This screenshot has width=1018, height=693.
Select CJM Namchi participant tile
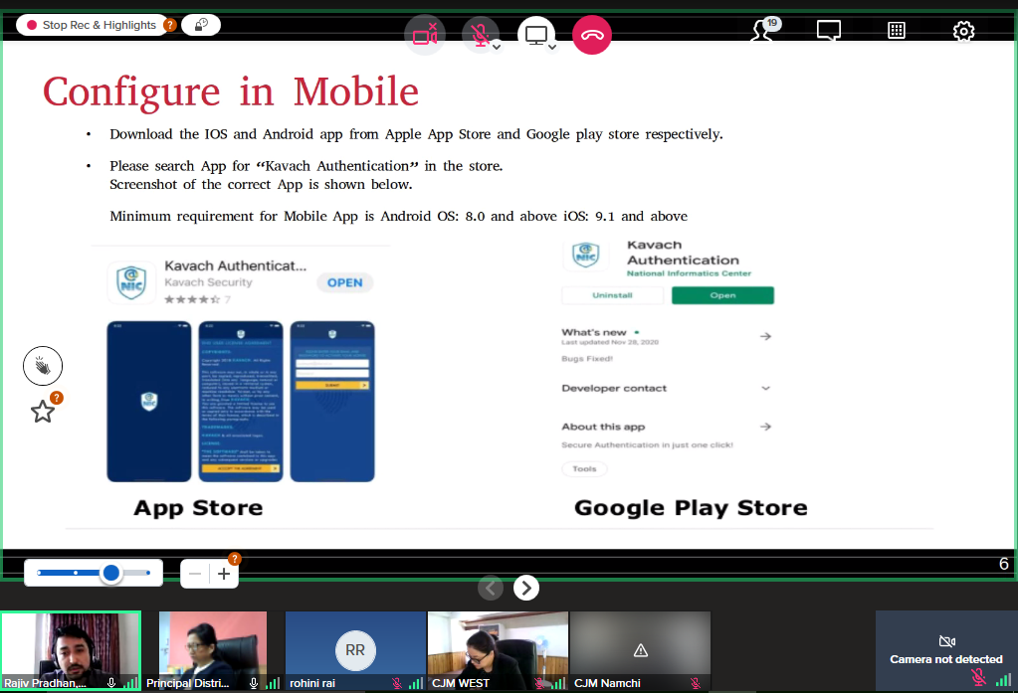pos(640,651)
